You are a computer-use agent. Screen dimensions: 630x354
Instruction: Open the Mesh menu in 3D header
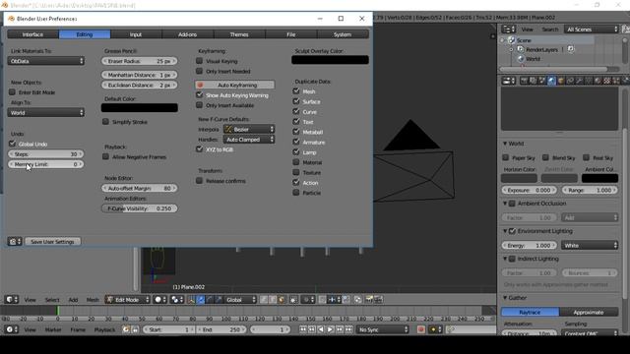tap(93, 299)
